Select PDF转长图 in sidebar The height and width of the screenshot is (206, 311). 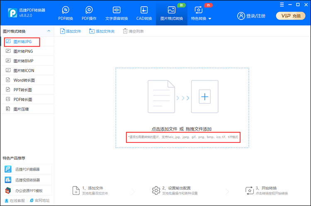coord(27,99)
